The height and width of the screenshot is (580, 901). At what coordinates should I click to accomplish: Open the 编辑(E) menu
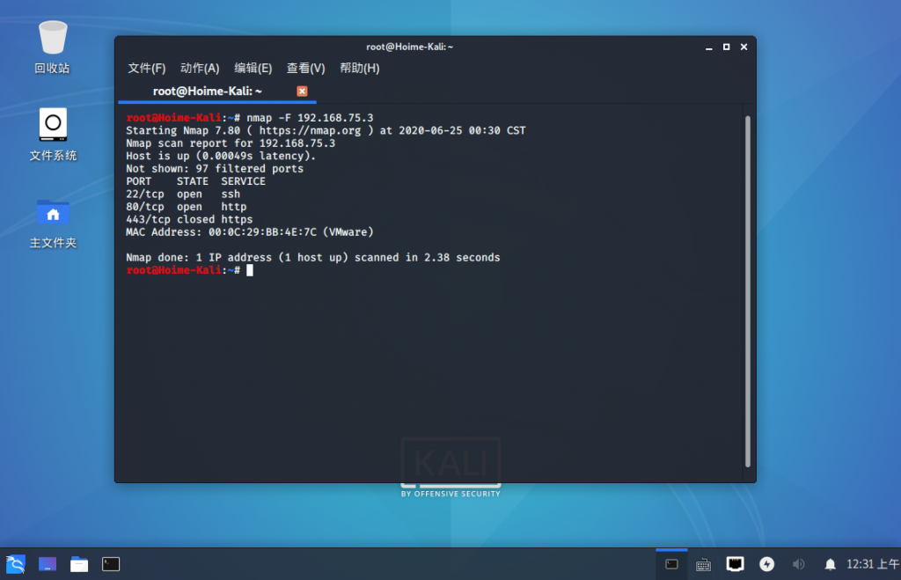pos(253,68)
